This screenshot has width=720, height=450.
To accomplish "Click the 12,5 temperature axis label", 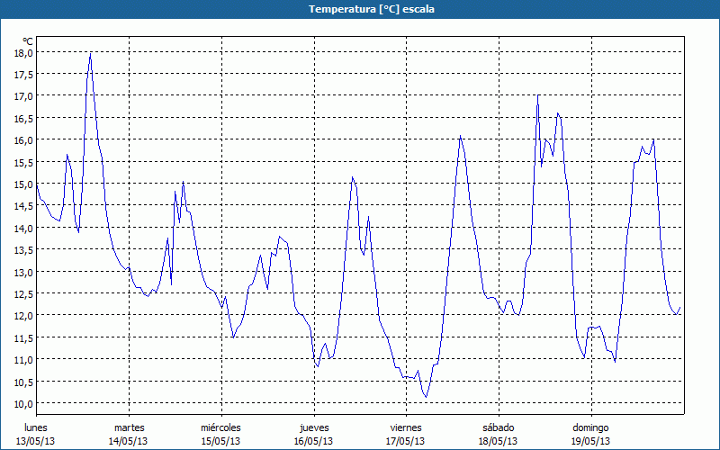I will click(x=23, y=293).
